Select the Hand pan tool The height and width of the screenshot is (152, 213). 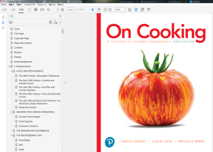(x=99, y=10)
